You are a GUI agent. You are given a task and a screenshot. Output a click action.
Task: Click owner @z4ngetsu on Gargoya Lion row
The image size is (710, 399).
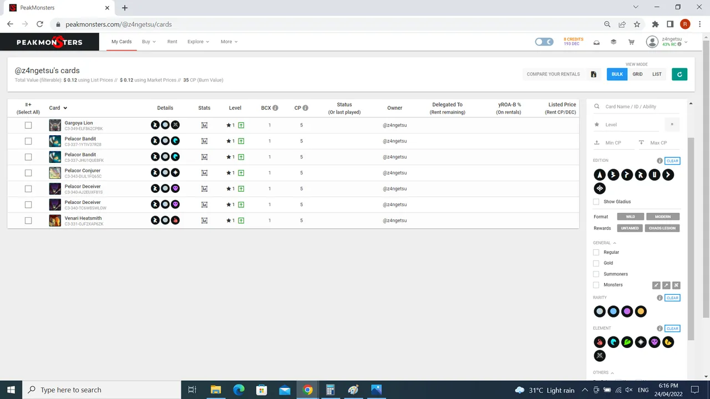pos(394,125)
